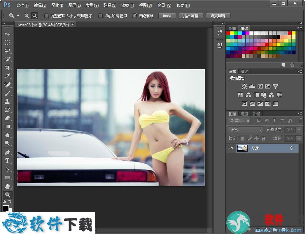Select the Brush tool
The height and width of the screenshot is (234, 305).
point(7,93)
